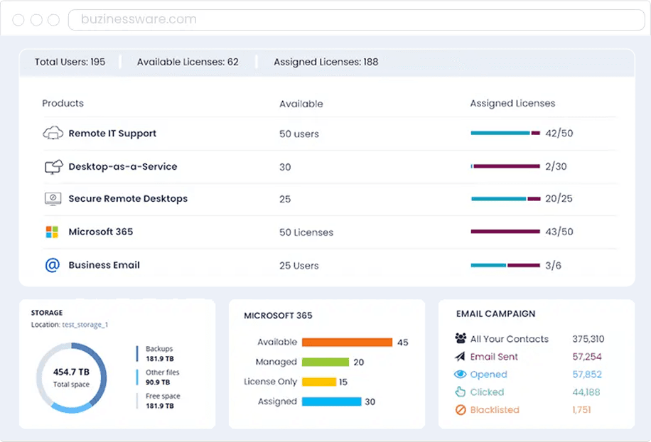Screen dimensions: 651x442
Task: Click the Remote IT Support cloud icon
Action: (x=53, y=133)
